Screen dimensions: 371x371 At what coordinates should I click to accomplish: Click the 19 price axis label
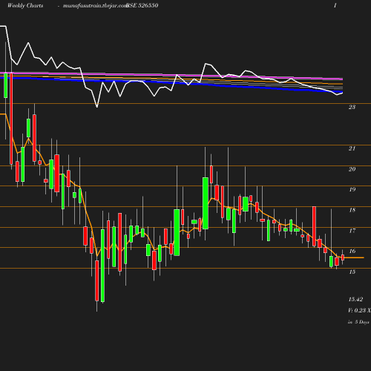pos(352,189)
